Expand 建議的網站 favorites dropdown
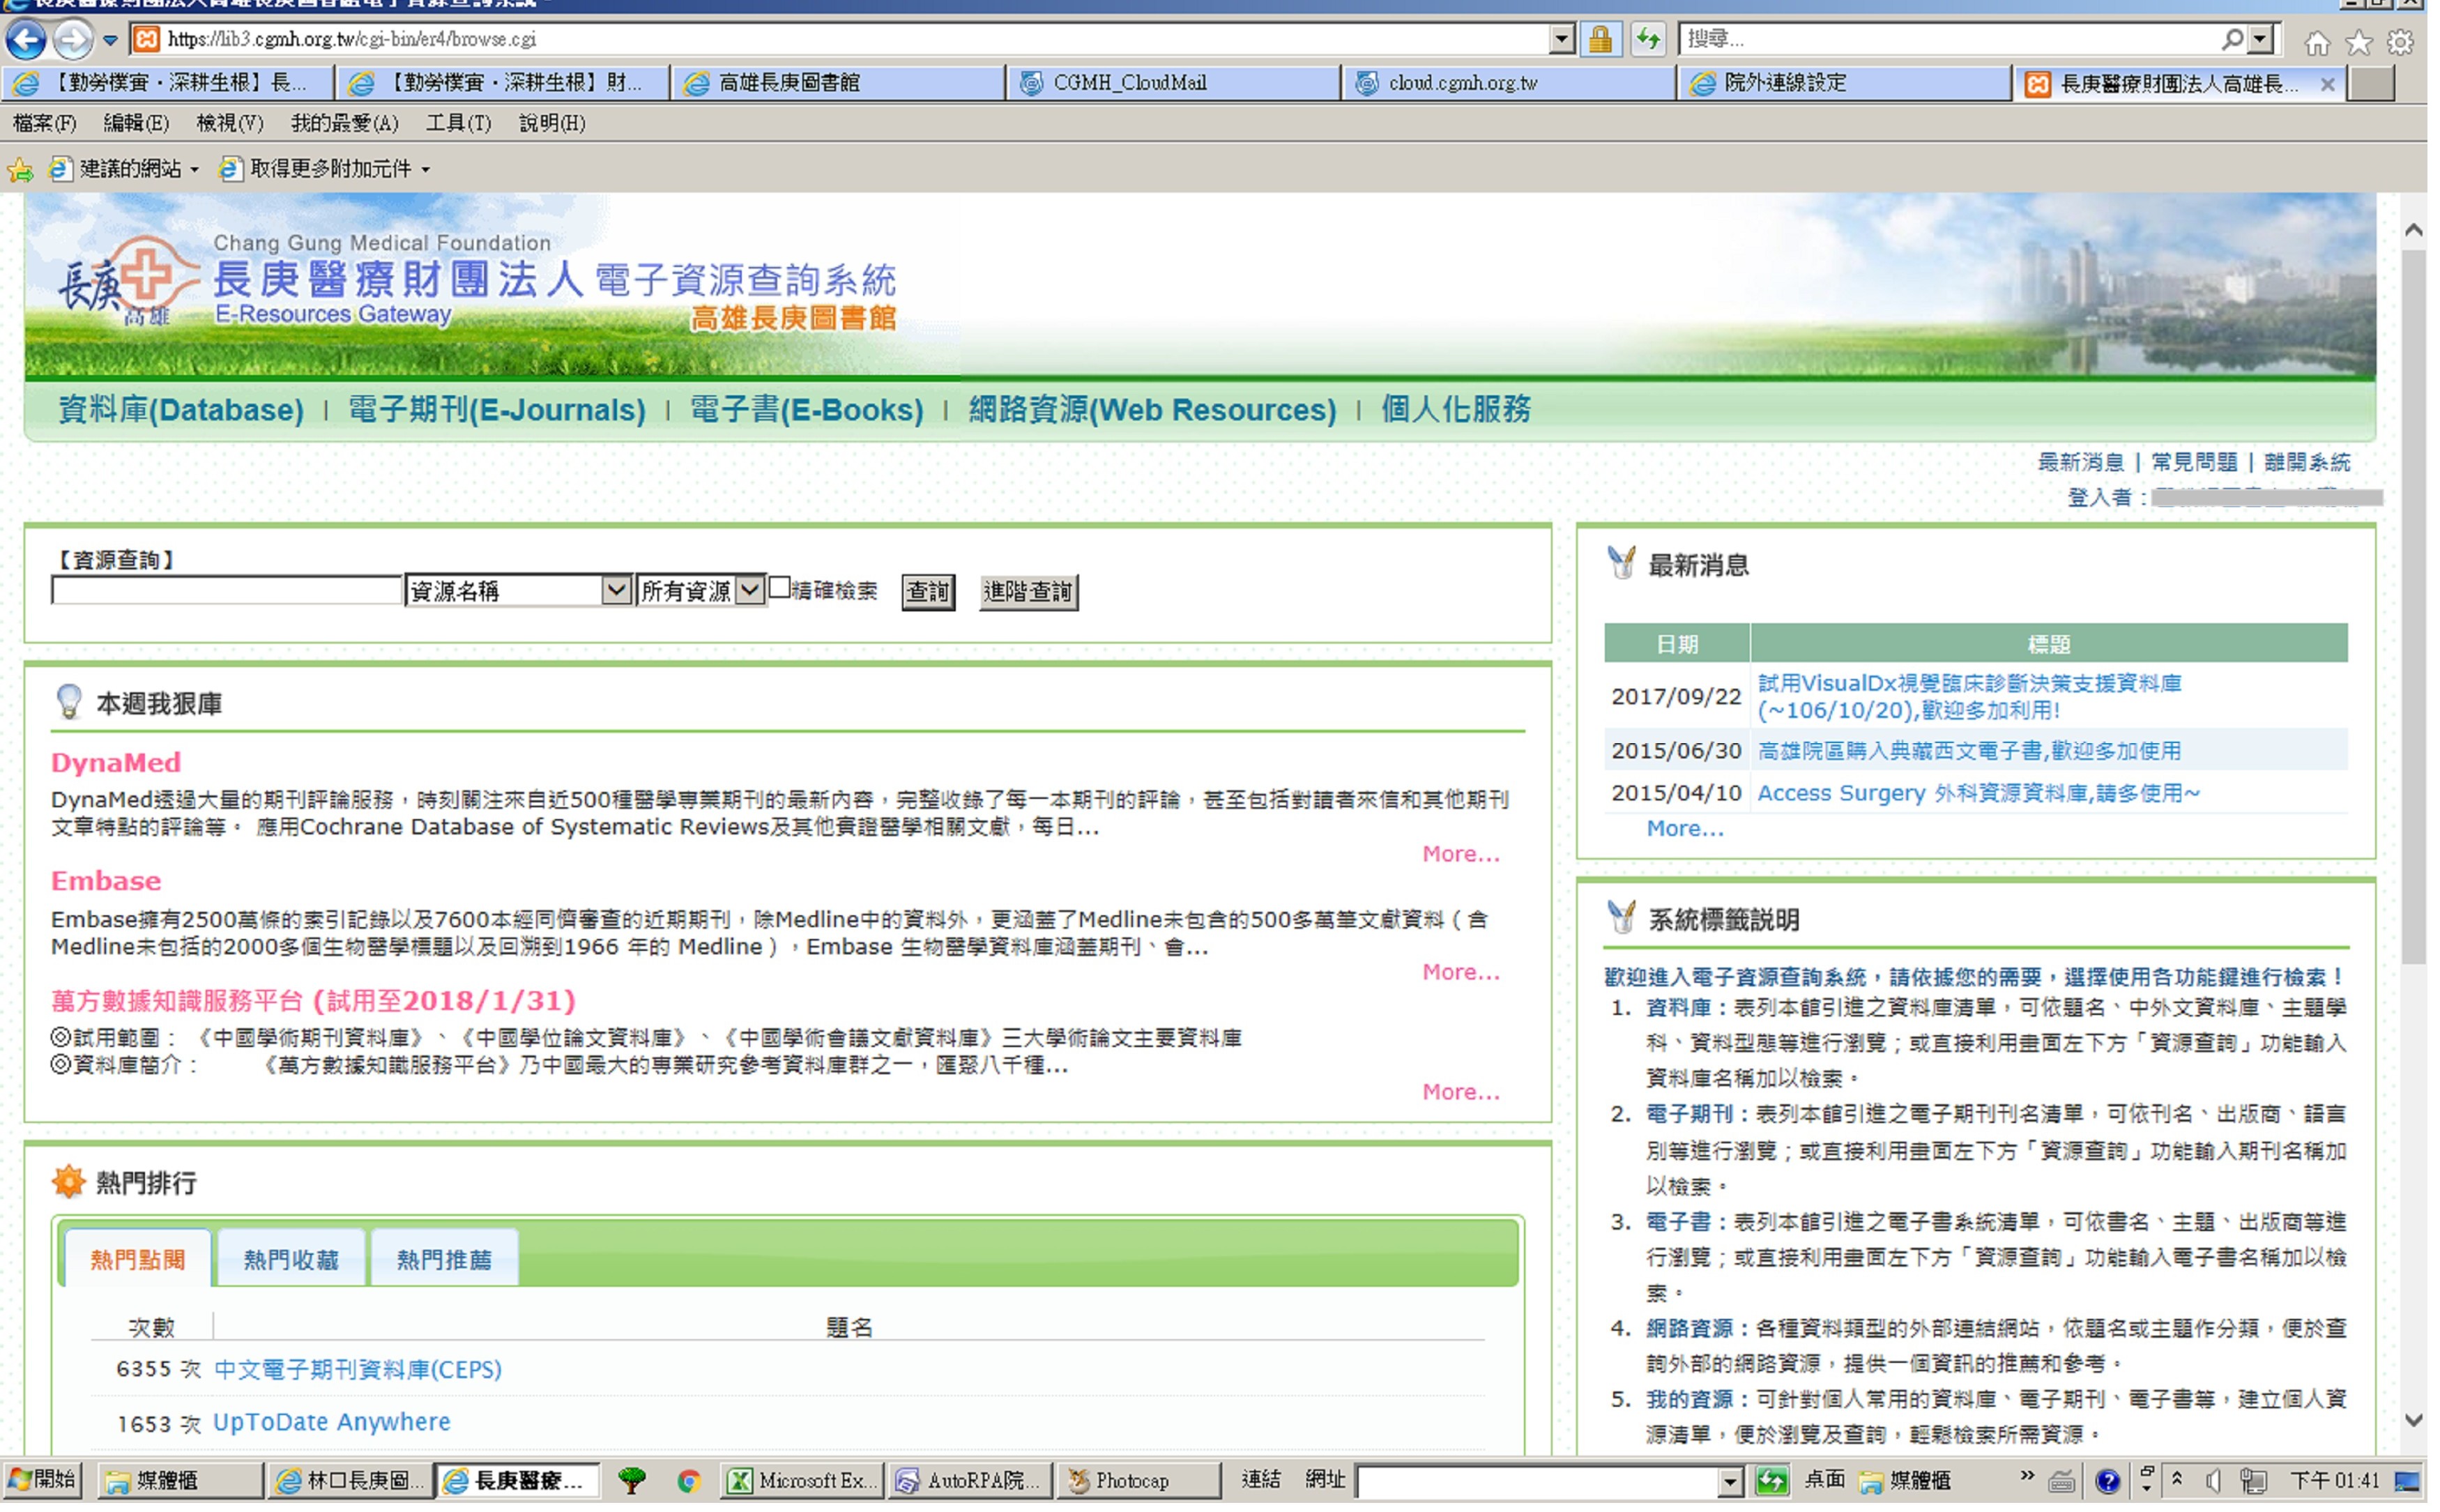The height and width of the screenshot is (1512, 2440). (195, 171)
